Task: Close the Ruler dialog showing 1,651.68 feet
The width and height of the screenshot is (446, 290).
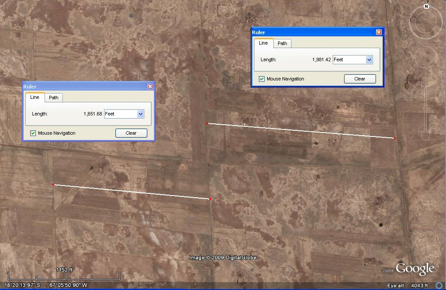Action: (x=150, y=87)
